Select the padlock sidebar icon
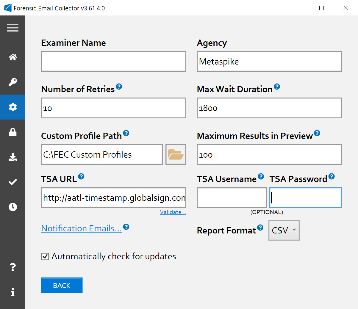Screen dimensions: 358x309 point(13,132)
